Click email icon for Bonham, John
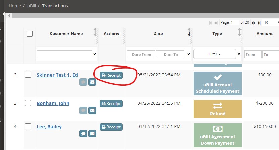279x150 pixels. [92, 110]
